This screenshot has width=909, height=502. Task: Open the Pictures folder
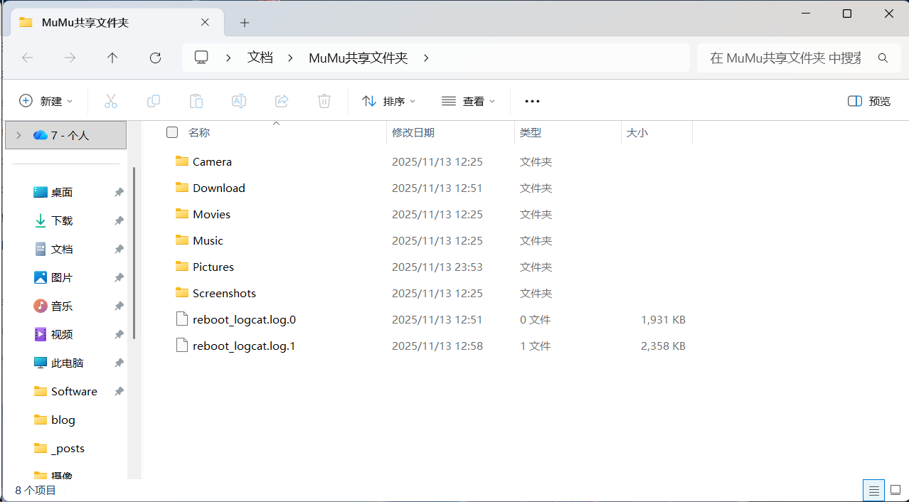click(213, 267)
